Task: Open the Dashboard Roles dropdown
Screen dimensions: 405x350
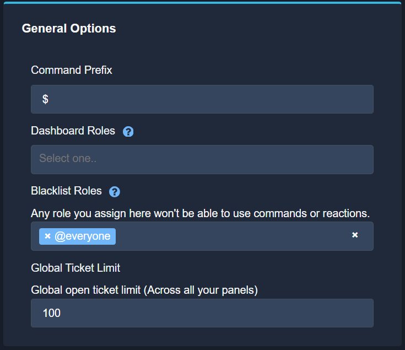Action: (202, 159)
